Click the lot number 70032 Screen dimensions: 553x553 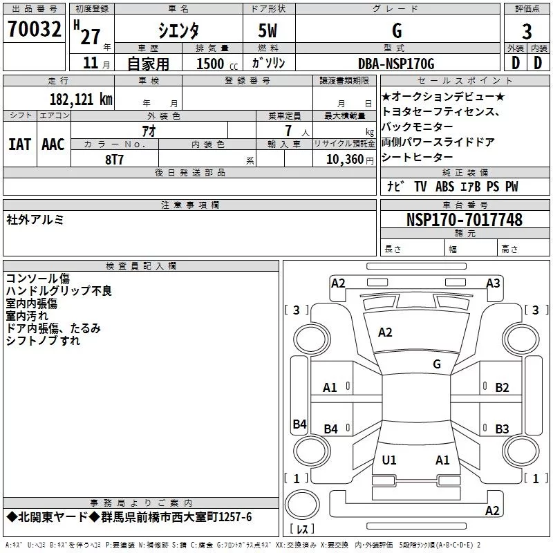pyautogui.click(x=34, y=29)
